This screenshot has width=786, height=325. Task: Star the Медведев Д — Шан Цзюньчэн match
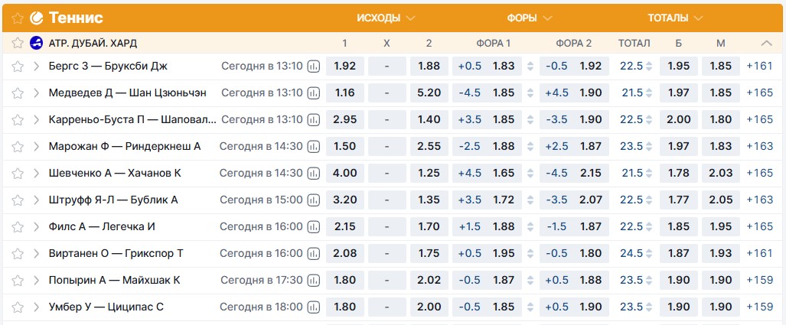(x=18, y=93)
